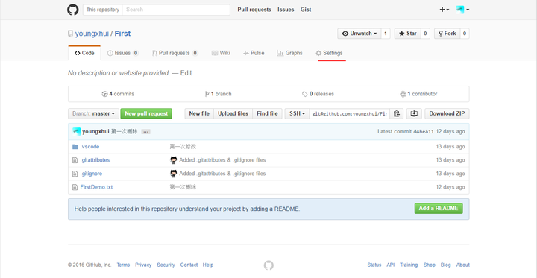View the 4 commits history
Screen dimensions: 537x278
[x=118, y=94]
